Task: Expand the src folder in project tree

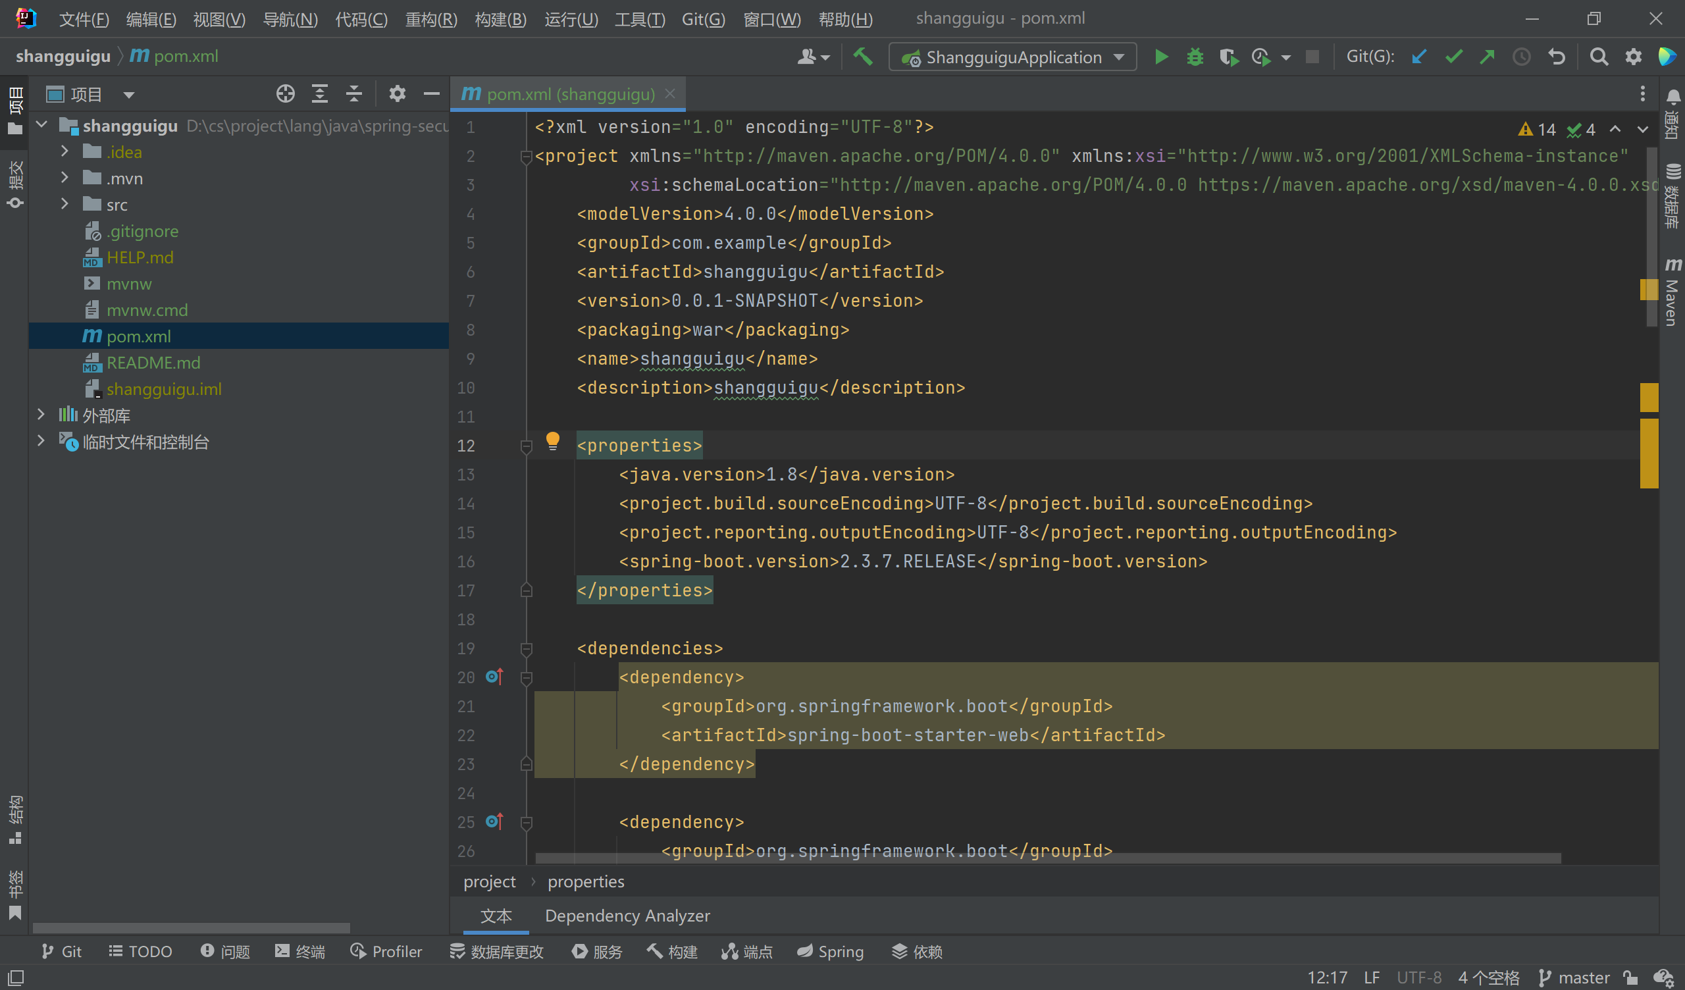Action: tap(65, 205)
